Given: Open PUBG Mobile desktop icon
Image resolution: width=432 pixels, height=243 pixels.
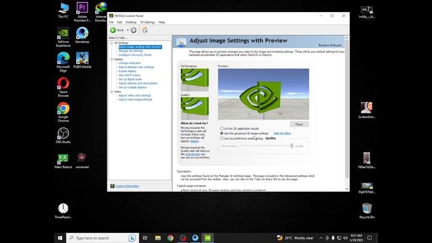Looking at the screenshot, I should pyautogui.click(x=82, y=60).
